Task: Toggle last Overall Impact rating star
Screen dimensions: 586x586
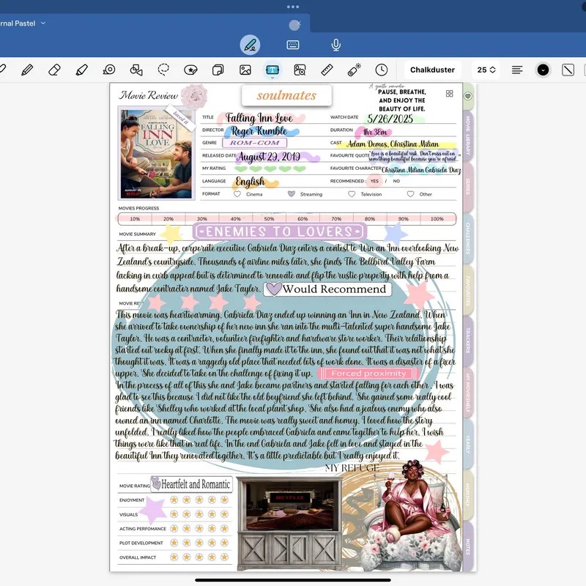Action: tap(224, 557)
